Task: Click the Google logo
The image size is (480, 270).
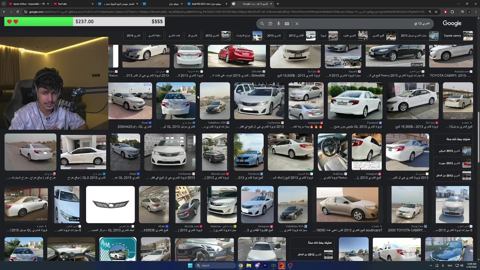Action: (452, 23)
